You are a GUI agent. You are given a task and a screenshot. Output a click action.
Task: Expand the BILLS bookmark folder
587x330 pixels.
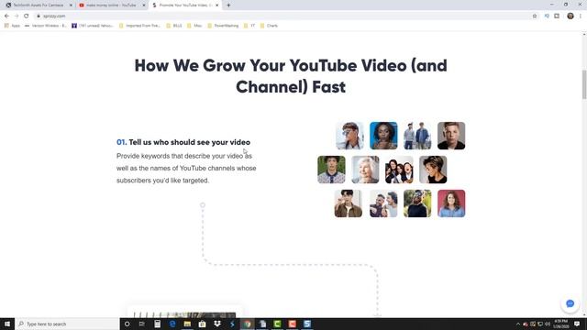click(174, 26)
